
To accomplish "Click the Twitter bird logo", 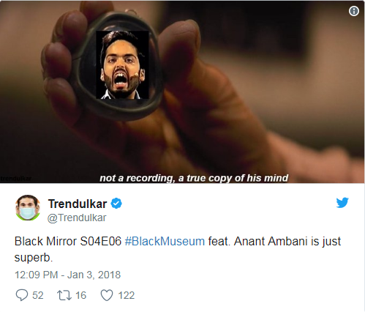I will pos(342,203).
